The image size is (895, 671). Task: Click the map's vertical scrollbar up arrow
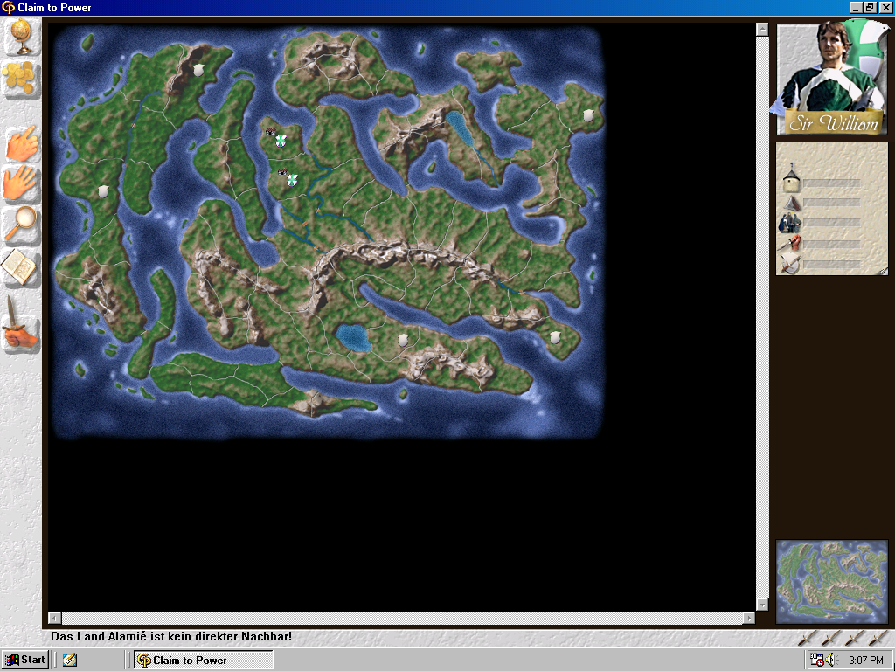[x=762, y=29]
